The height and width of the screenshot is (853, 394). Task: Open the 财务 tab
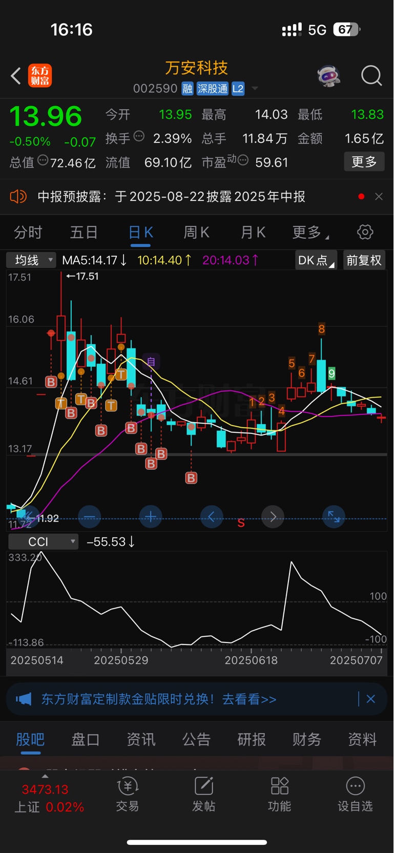pyautogui.click(x=307, y=739)
